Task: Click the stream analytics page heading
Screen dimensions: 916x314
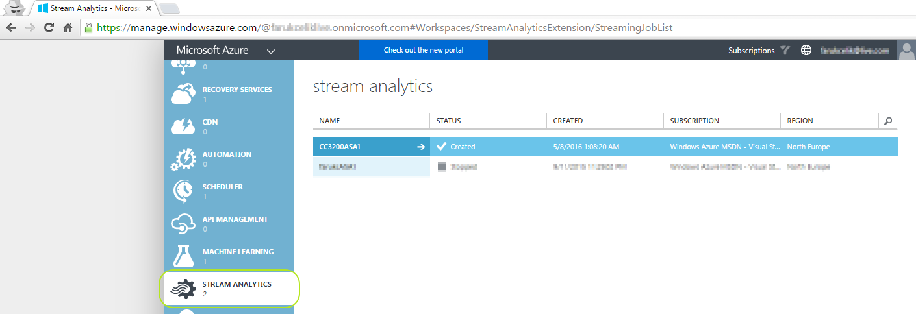Action: pyautogui.click(x=373, y=86)
